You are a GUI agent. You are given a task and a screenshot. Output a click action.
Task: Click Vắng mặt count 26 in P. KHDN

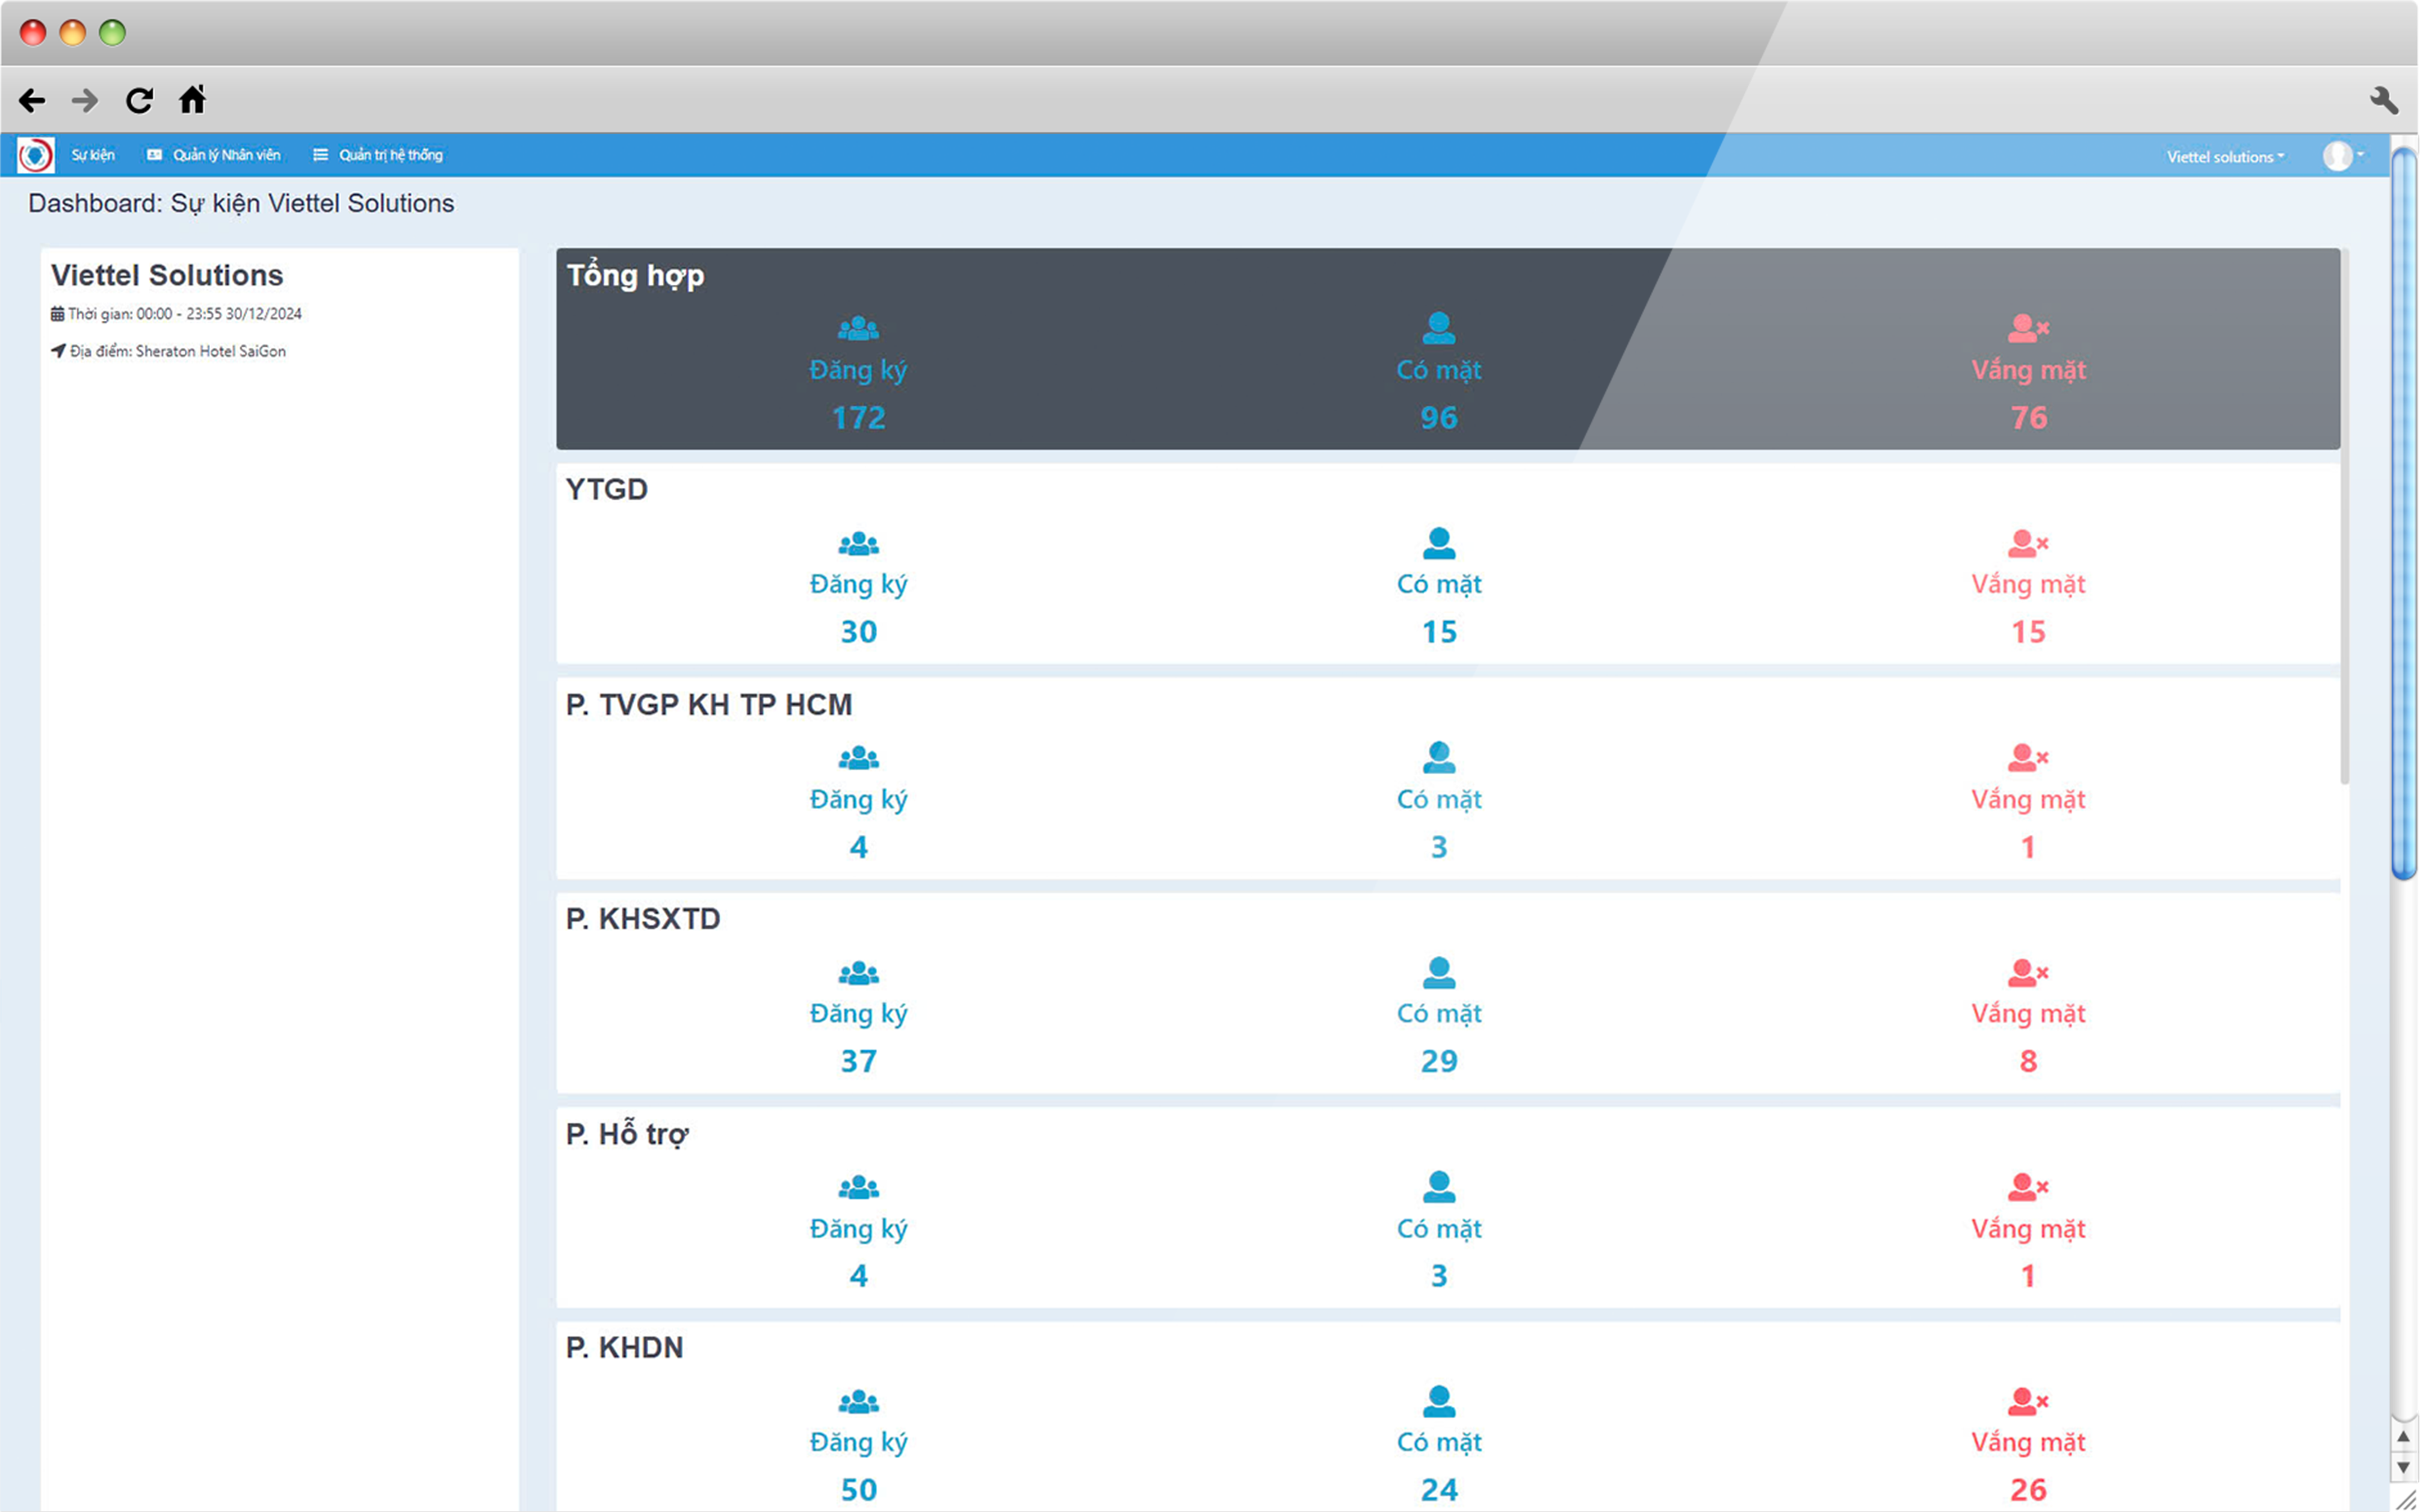(x=2028, y=1489)
